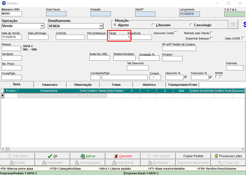Open the Detalhamento dropdown list

(x=101, y=26)
